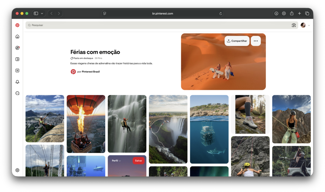Click the Safari sidebar toggle icon
This screenshot has height=192, width=325.
(x=36, y=13)
